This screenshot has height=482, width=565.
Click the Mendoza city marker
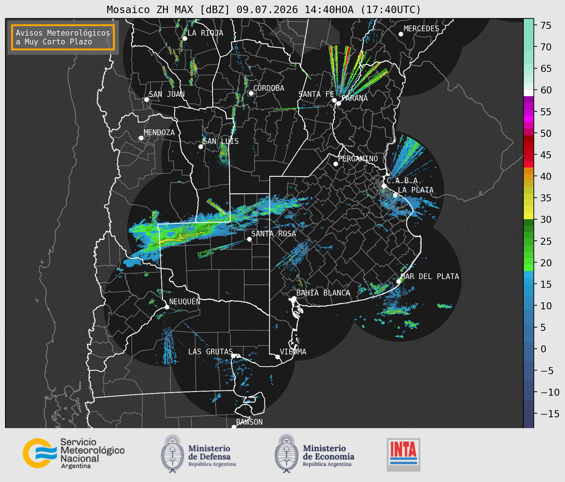pos(141,138)
